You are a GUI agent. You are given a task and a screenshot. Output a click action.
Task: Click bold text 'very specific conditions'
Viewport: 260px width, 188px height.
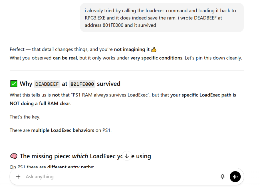pos(156,58)
